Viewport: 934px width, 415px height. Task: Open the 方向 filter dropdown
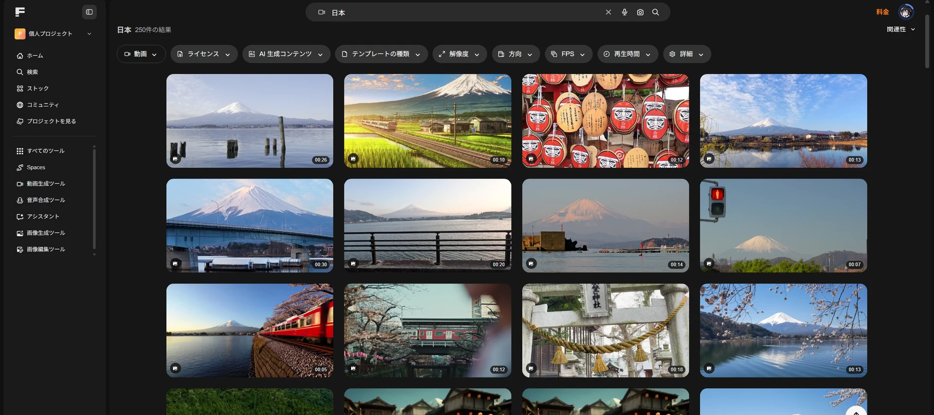point(516,54)
